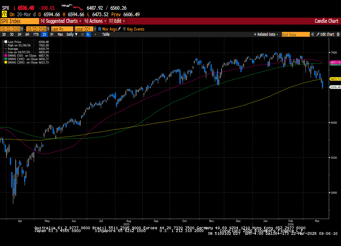The image size is (341, 246).
Task: Open the end date calendar picker icon
Action: 48,29
